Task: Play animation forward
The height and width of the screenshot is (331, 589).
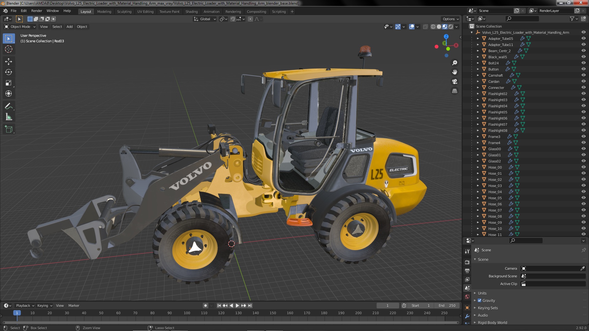Action: pyautogui.click(x=237, y=306)
